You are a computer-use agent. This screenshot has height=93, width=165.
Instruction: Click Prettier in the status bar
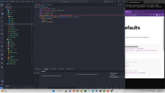[116, 88]
